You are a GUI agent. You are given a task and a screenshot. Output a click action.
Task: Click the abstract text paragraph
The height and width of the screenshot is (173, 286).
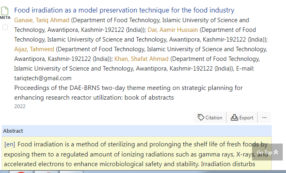[x=136, y=154]
